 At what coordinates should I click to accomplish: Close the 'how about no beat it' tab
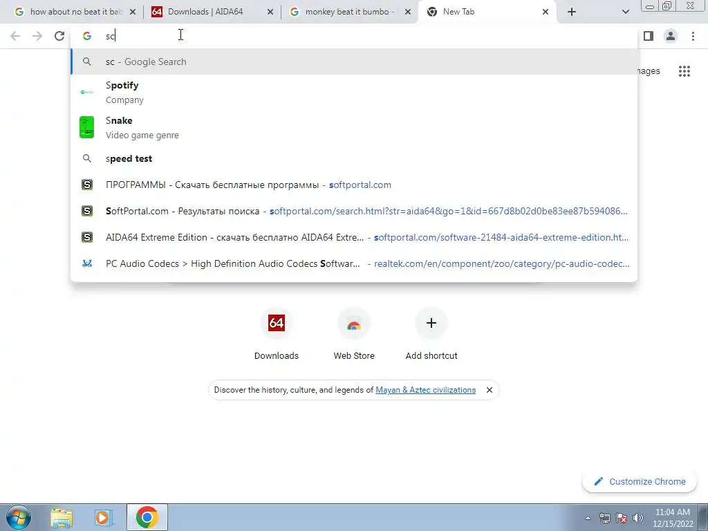133,12
